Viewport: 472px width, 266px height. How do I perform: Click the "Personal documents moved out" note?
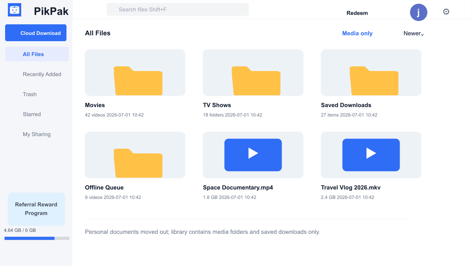[203, 232]
